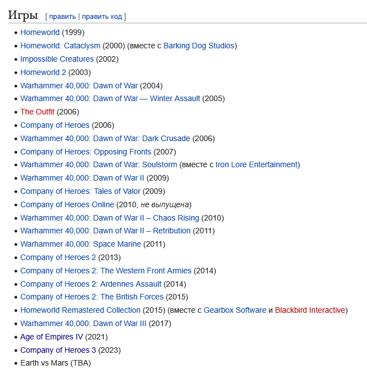Open the Homeworld 2 link
367x375 pixels.
[43, 72]
